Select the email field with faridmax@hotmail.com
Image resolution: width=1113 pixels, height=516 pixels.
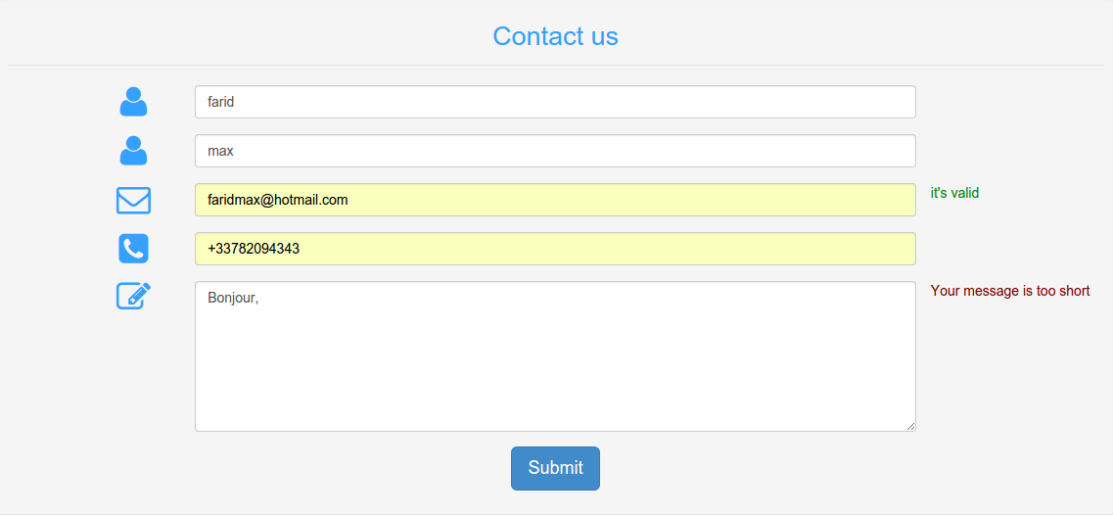point(555,200)
